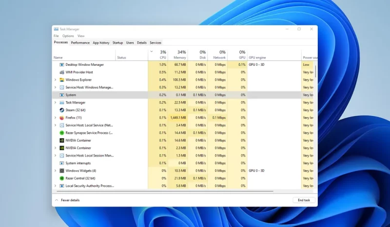Click the Desktop Window Manager process icon
This screenshot has width=390, height=227.
click(x=62, y=65)
